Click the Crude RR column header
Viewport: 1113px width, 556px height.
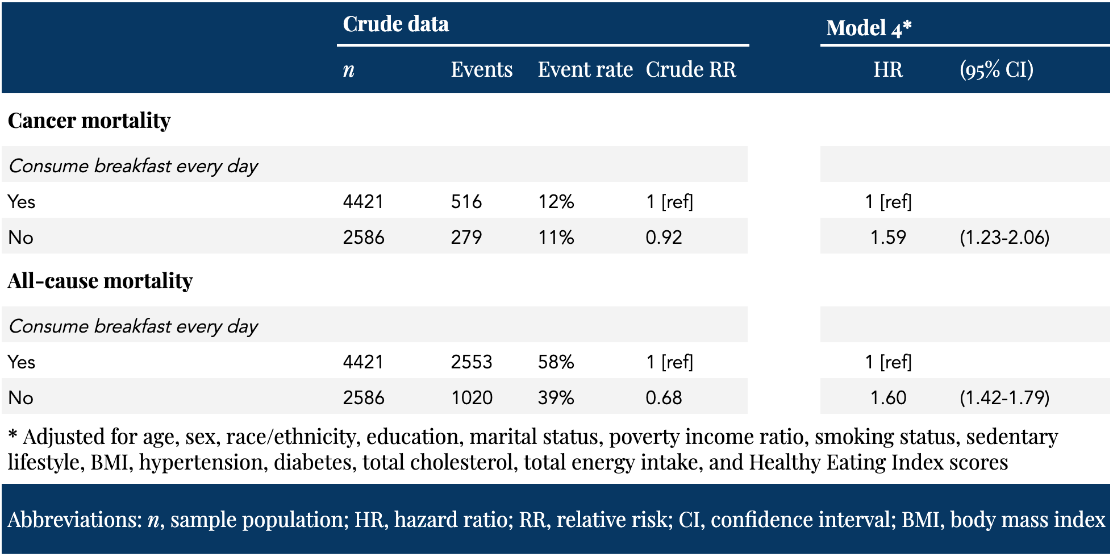tap(690, 69)
